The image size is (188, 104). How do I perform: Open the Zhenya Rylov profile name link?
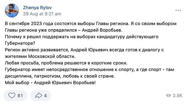tap(37, 8)
